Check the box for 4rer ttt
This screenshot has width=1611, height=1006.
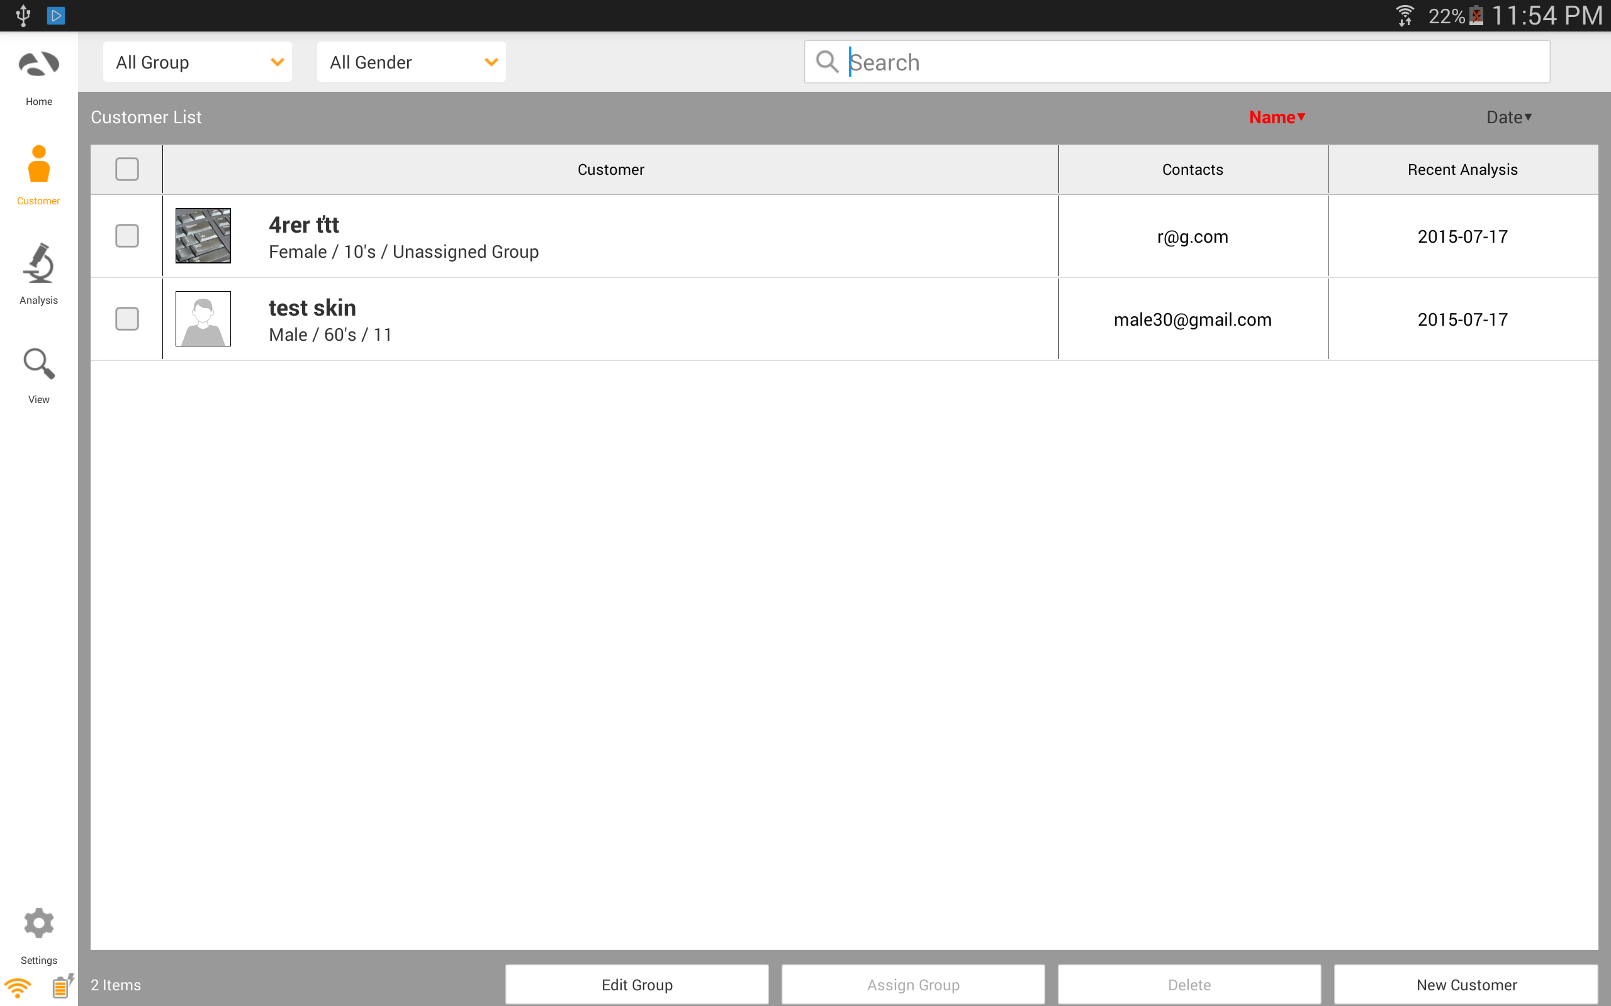(x=126, y=236)
